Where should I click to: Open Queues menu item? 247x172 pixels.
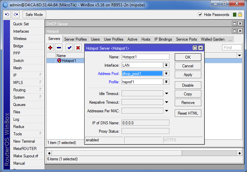[27, 104]
